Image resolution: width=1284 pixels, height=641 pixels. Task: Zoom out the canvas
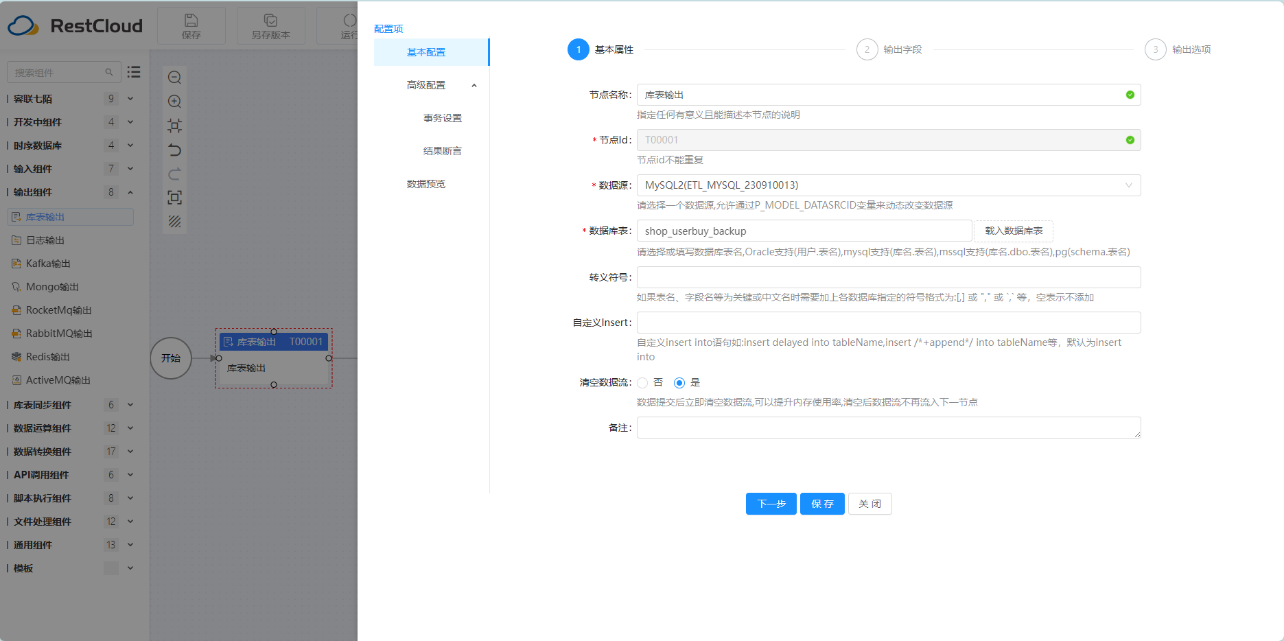click(175, 78)
